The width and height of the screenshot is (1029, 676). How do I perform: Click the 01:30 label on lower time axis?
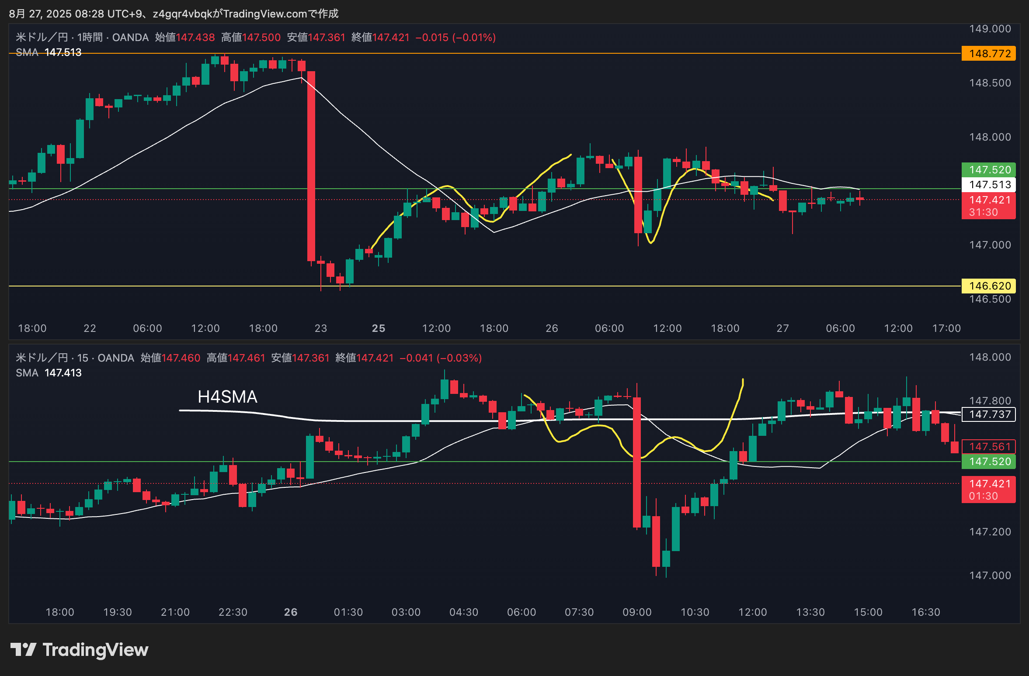tap(348, 612)
